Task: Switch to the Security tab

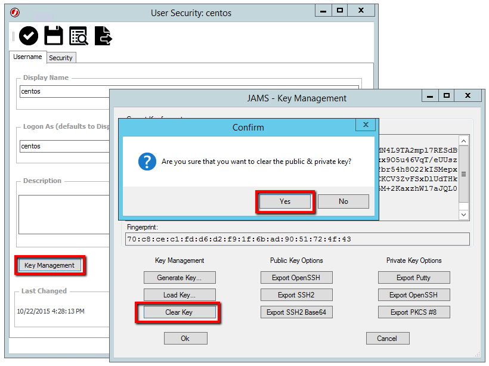Action: click(61, 58)
